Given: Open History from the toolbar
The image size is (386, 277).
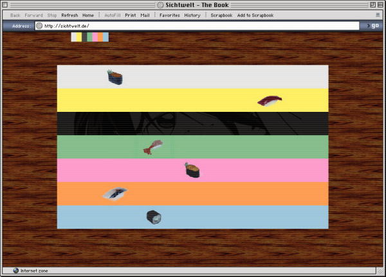Looking at the screenshot, I should pos(192,15).
